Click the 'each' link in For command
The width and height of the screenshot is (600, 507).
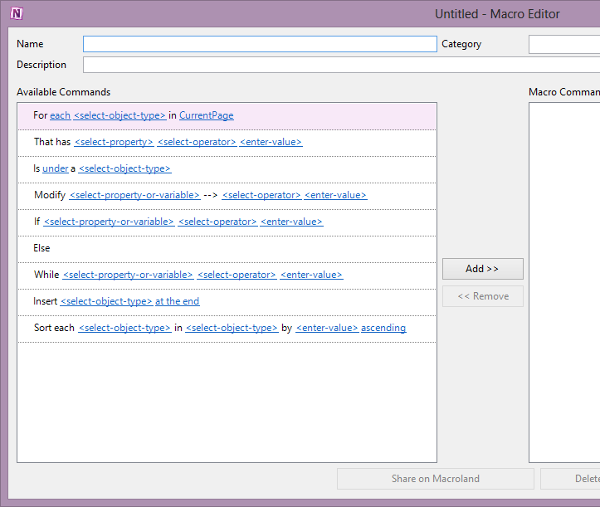click(x=60, y=115)
